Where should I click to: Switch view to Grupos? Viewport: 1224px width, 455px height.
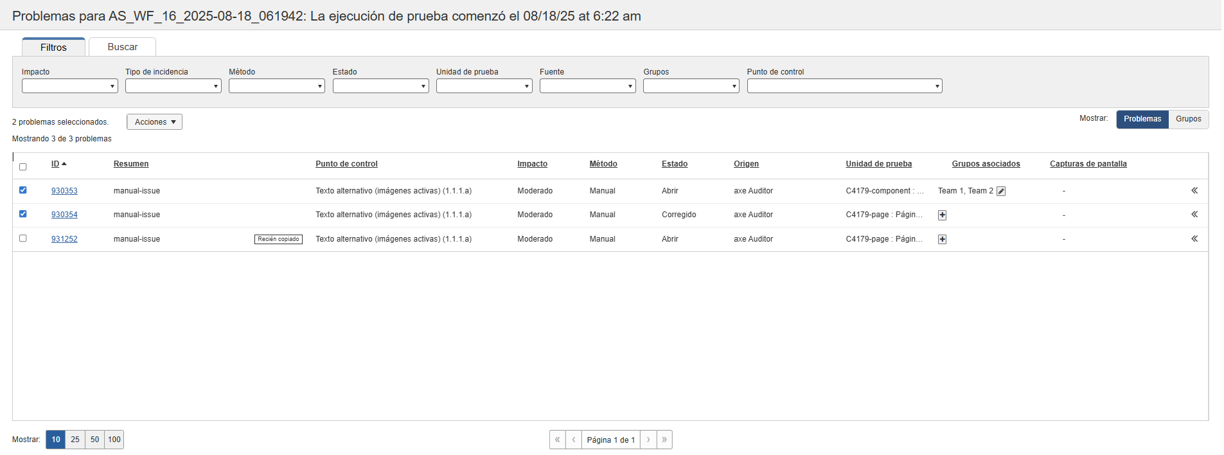(x=1188, y=119)
